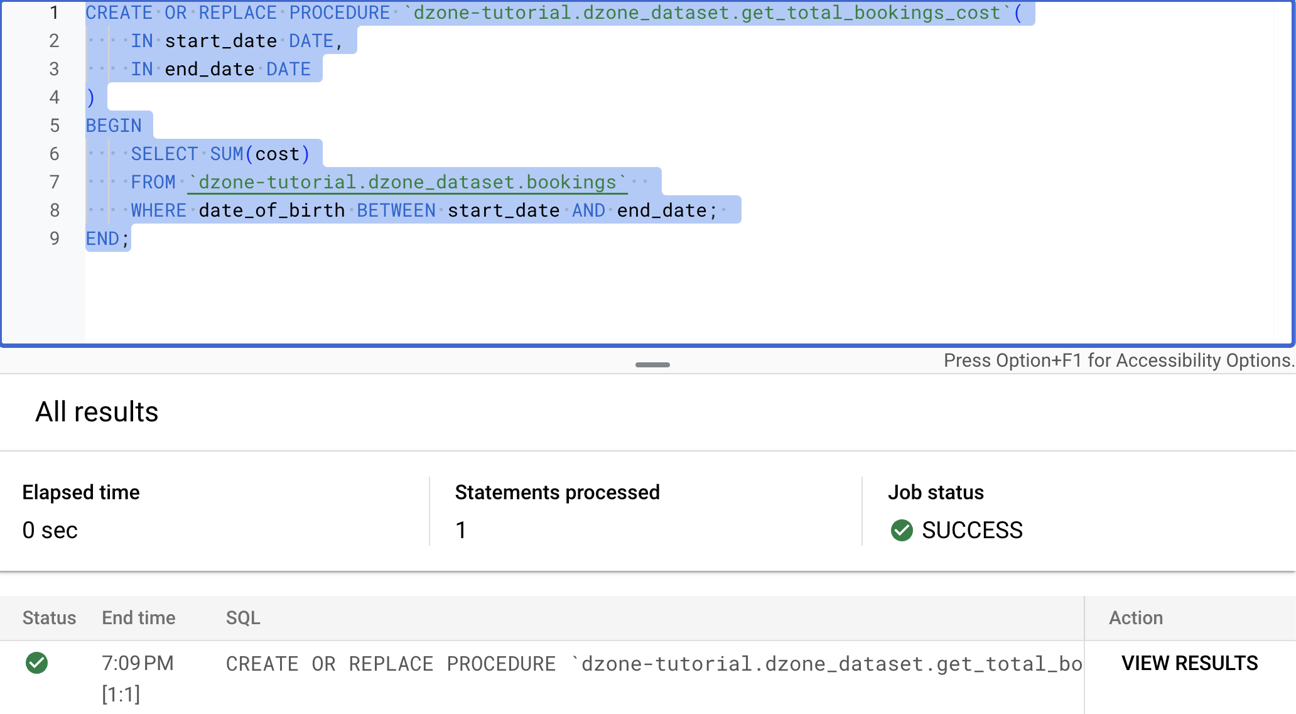Click the truncated SQL statement in results table
This screenshot has width=1296, height=714.
coord(653,663)
